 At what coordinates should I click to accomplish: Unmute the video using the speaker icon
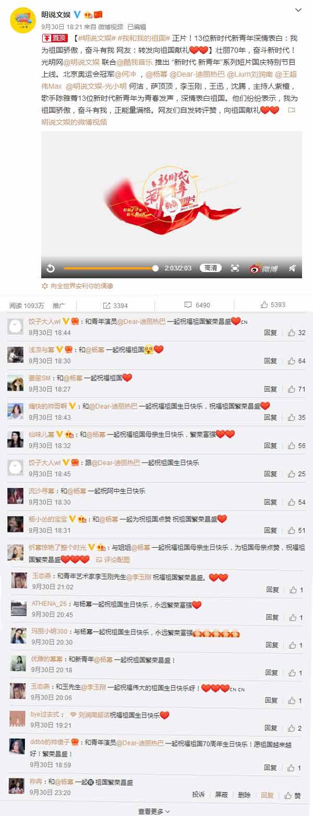point(292,268)
